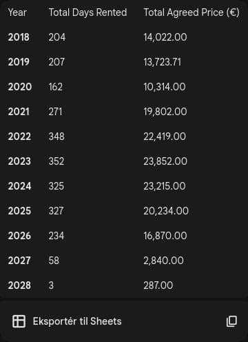Select the Year column header
The height and width of the screenshot is (342, 248).
17,12
